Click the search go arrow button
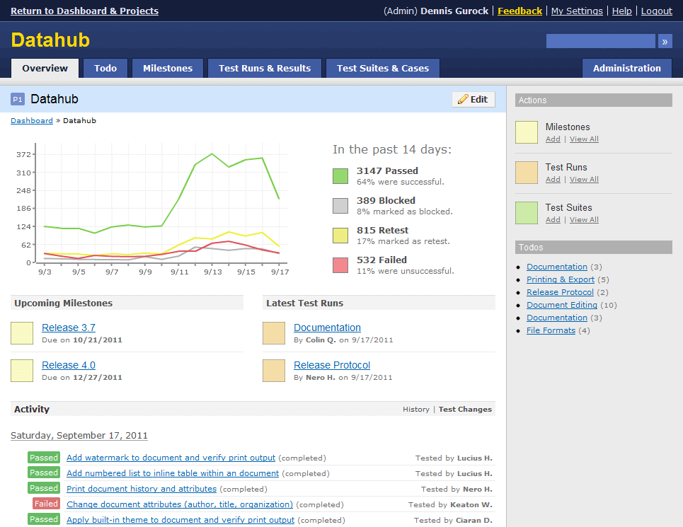Viewport: 683px width, 527px height. tap(665, 41)
